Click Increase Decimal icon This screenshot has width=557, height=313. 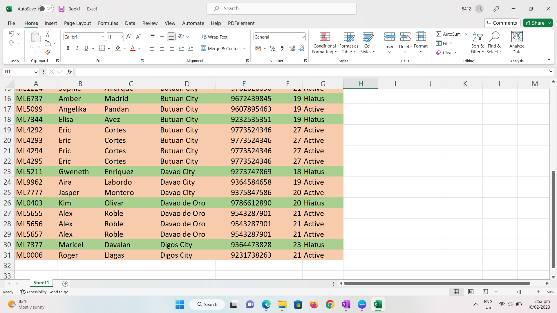(x=292, y=48)
